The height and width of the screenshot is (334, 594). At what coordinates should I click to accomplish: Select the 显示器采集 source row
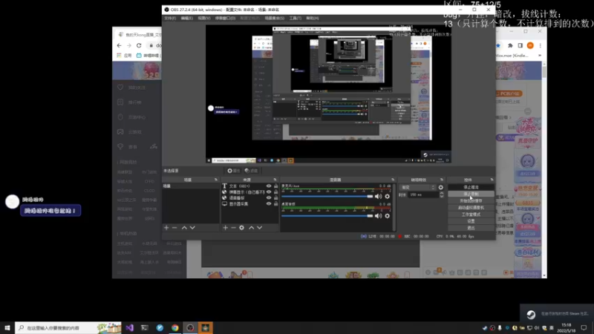pos(249,203)
